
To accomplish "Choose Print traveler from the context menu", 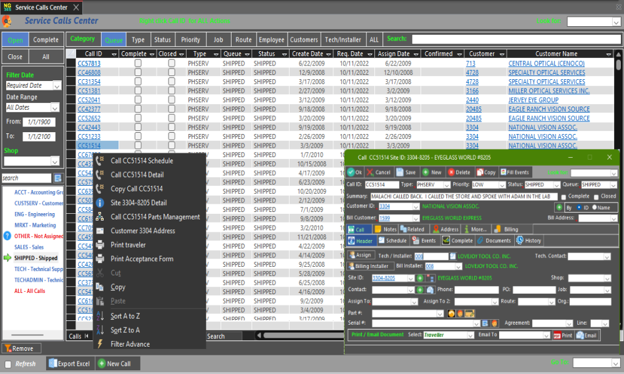I will (128, 245).
